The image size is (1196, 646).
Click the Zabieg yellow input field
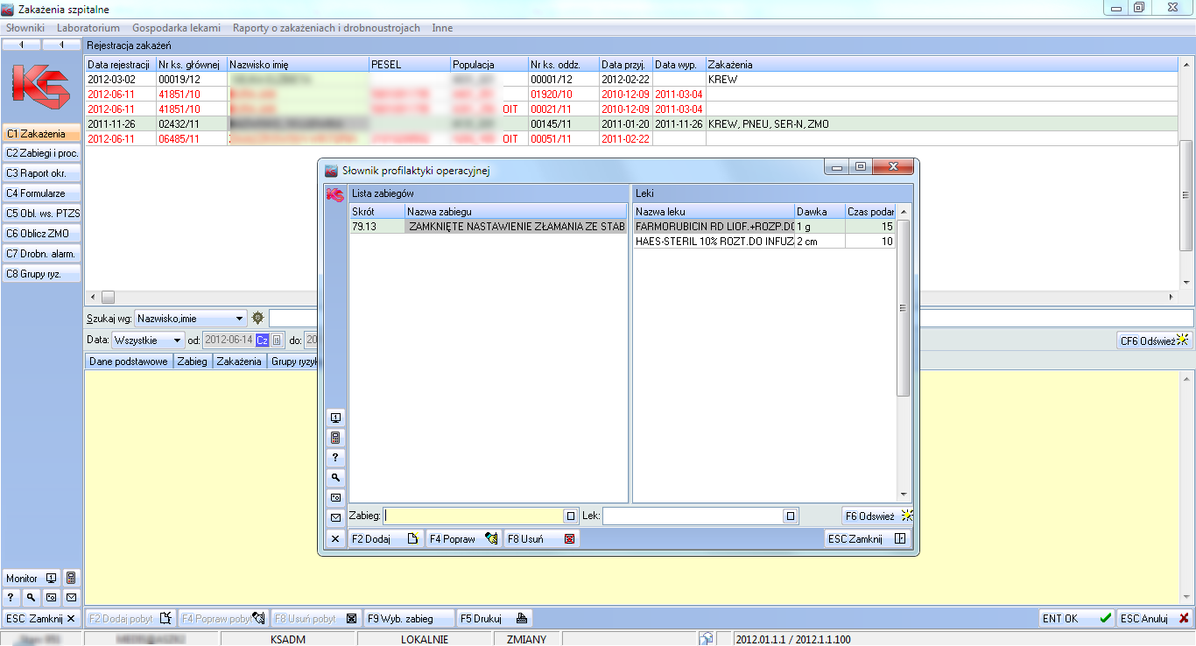473,516
